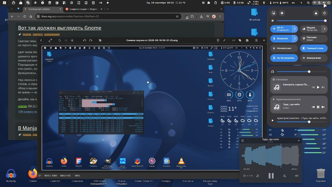
Task: Bookmark this page with the star icon
Action: click(177, 17)
